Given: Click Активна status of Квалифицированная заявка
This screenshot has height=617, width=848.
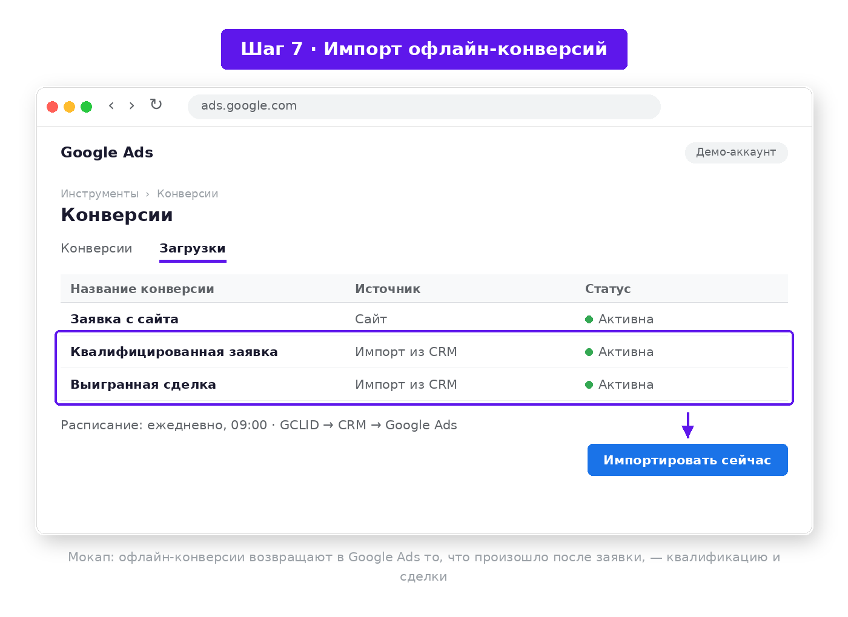Looking at the screenshot, I should [x=619, y=352].
